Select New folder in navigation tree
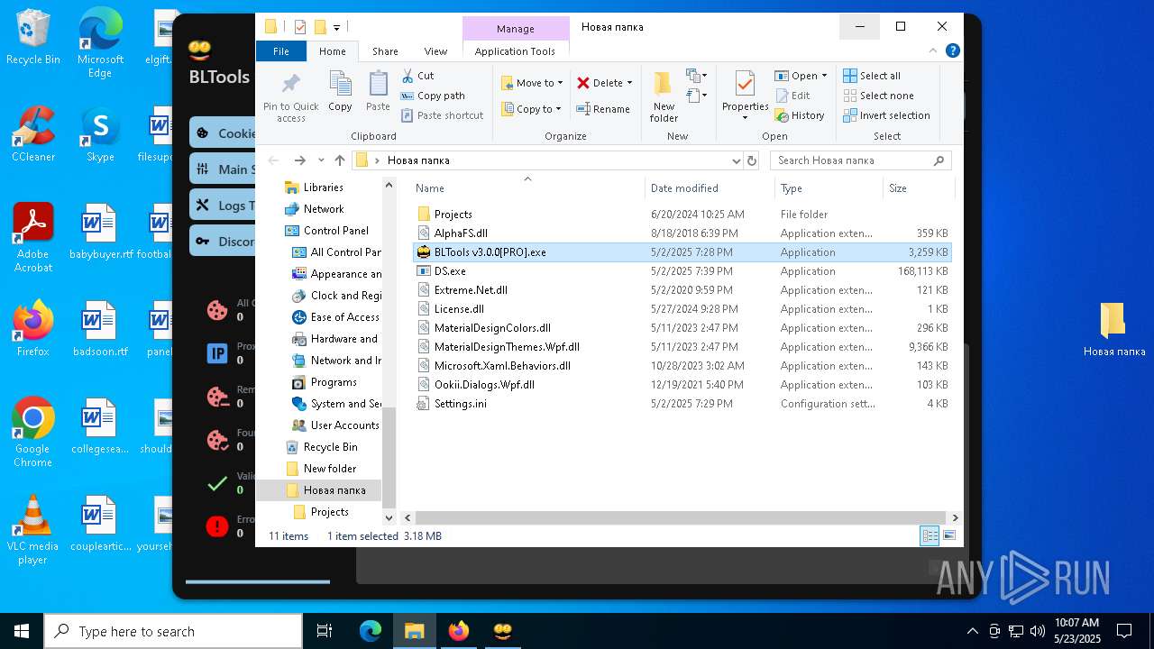 coord(320,469)
